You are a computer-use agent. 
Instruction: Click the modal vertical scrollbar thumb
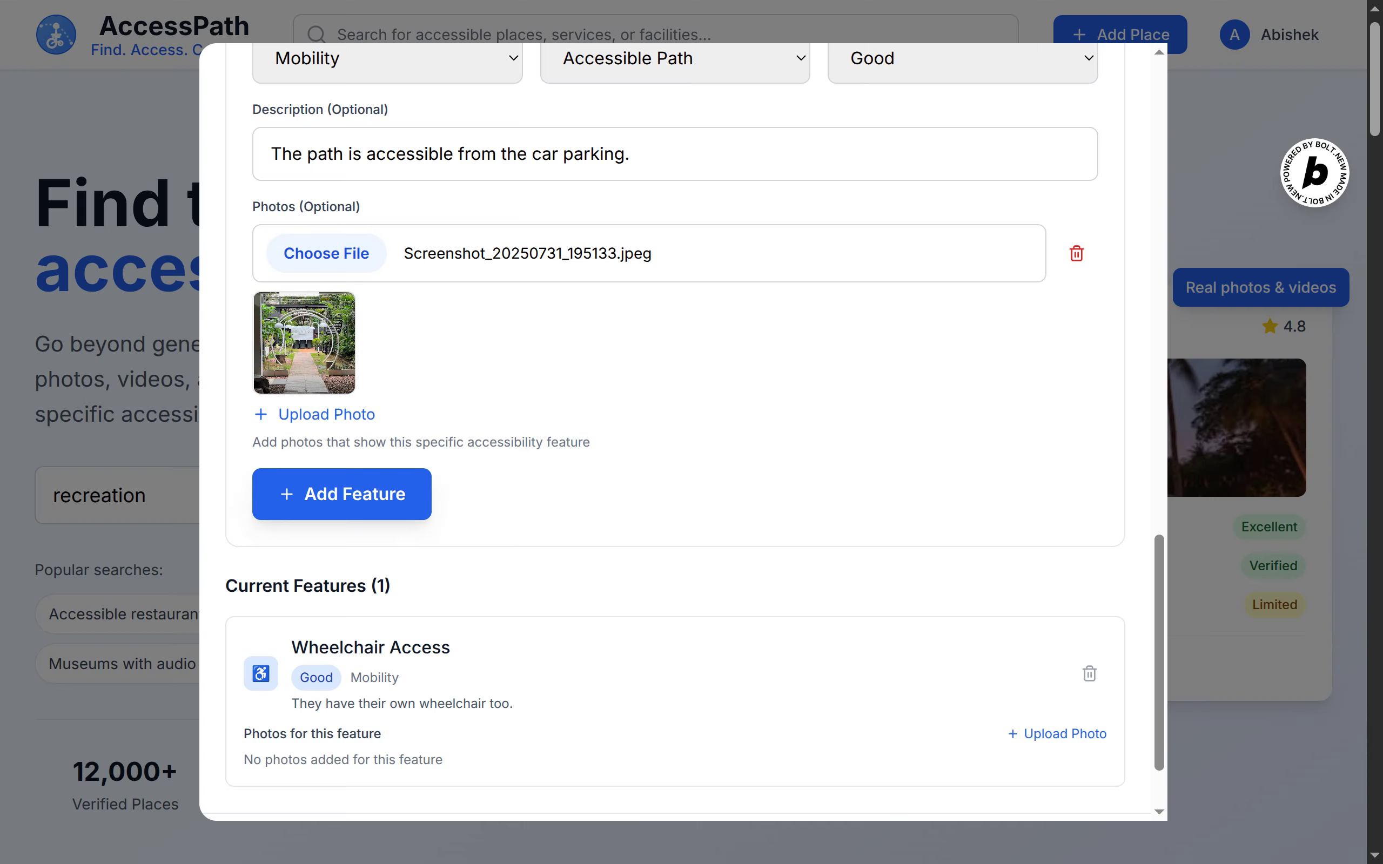(1159, 651)
